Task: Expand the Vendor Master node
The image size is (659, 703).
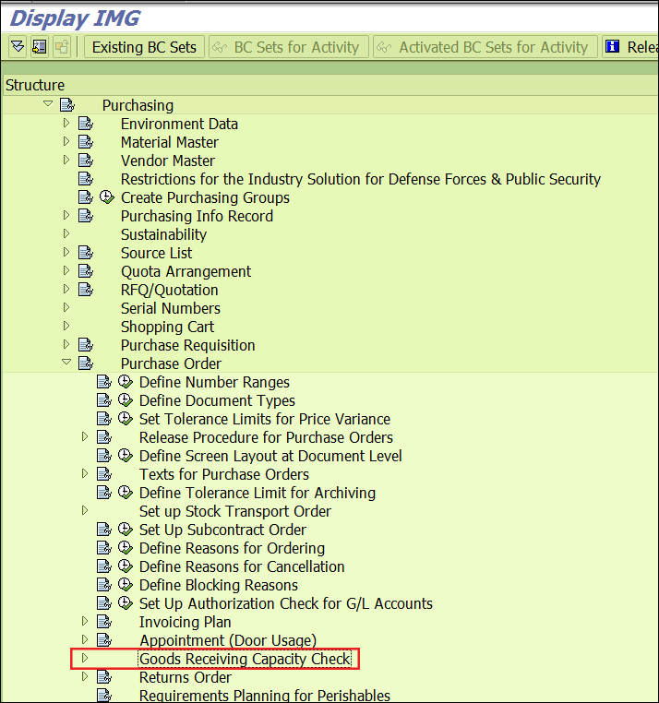Action: pyautogui.click(x=66, y=160)
